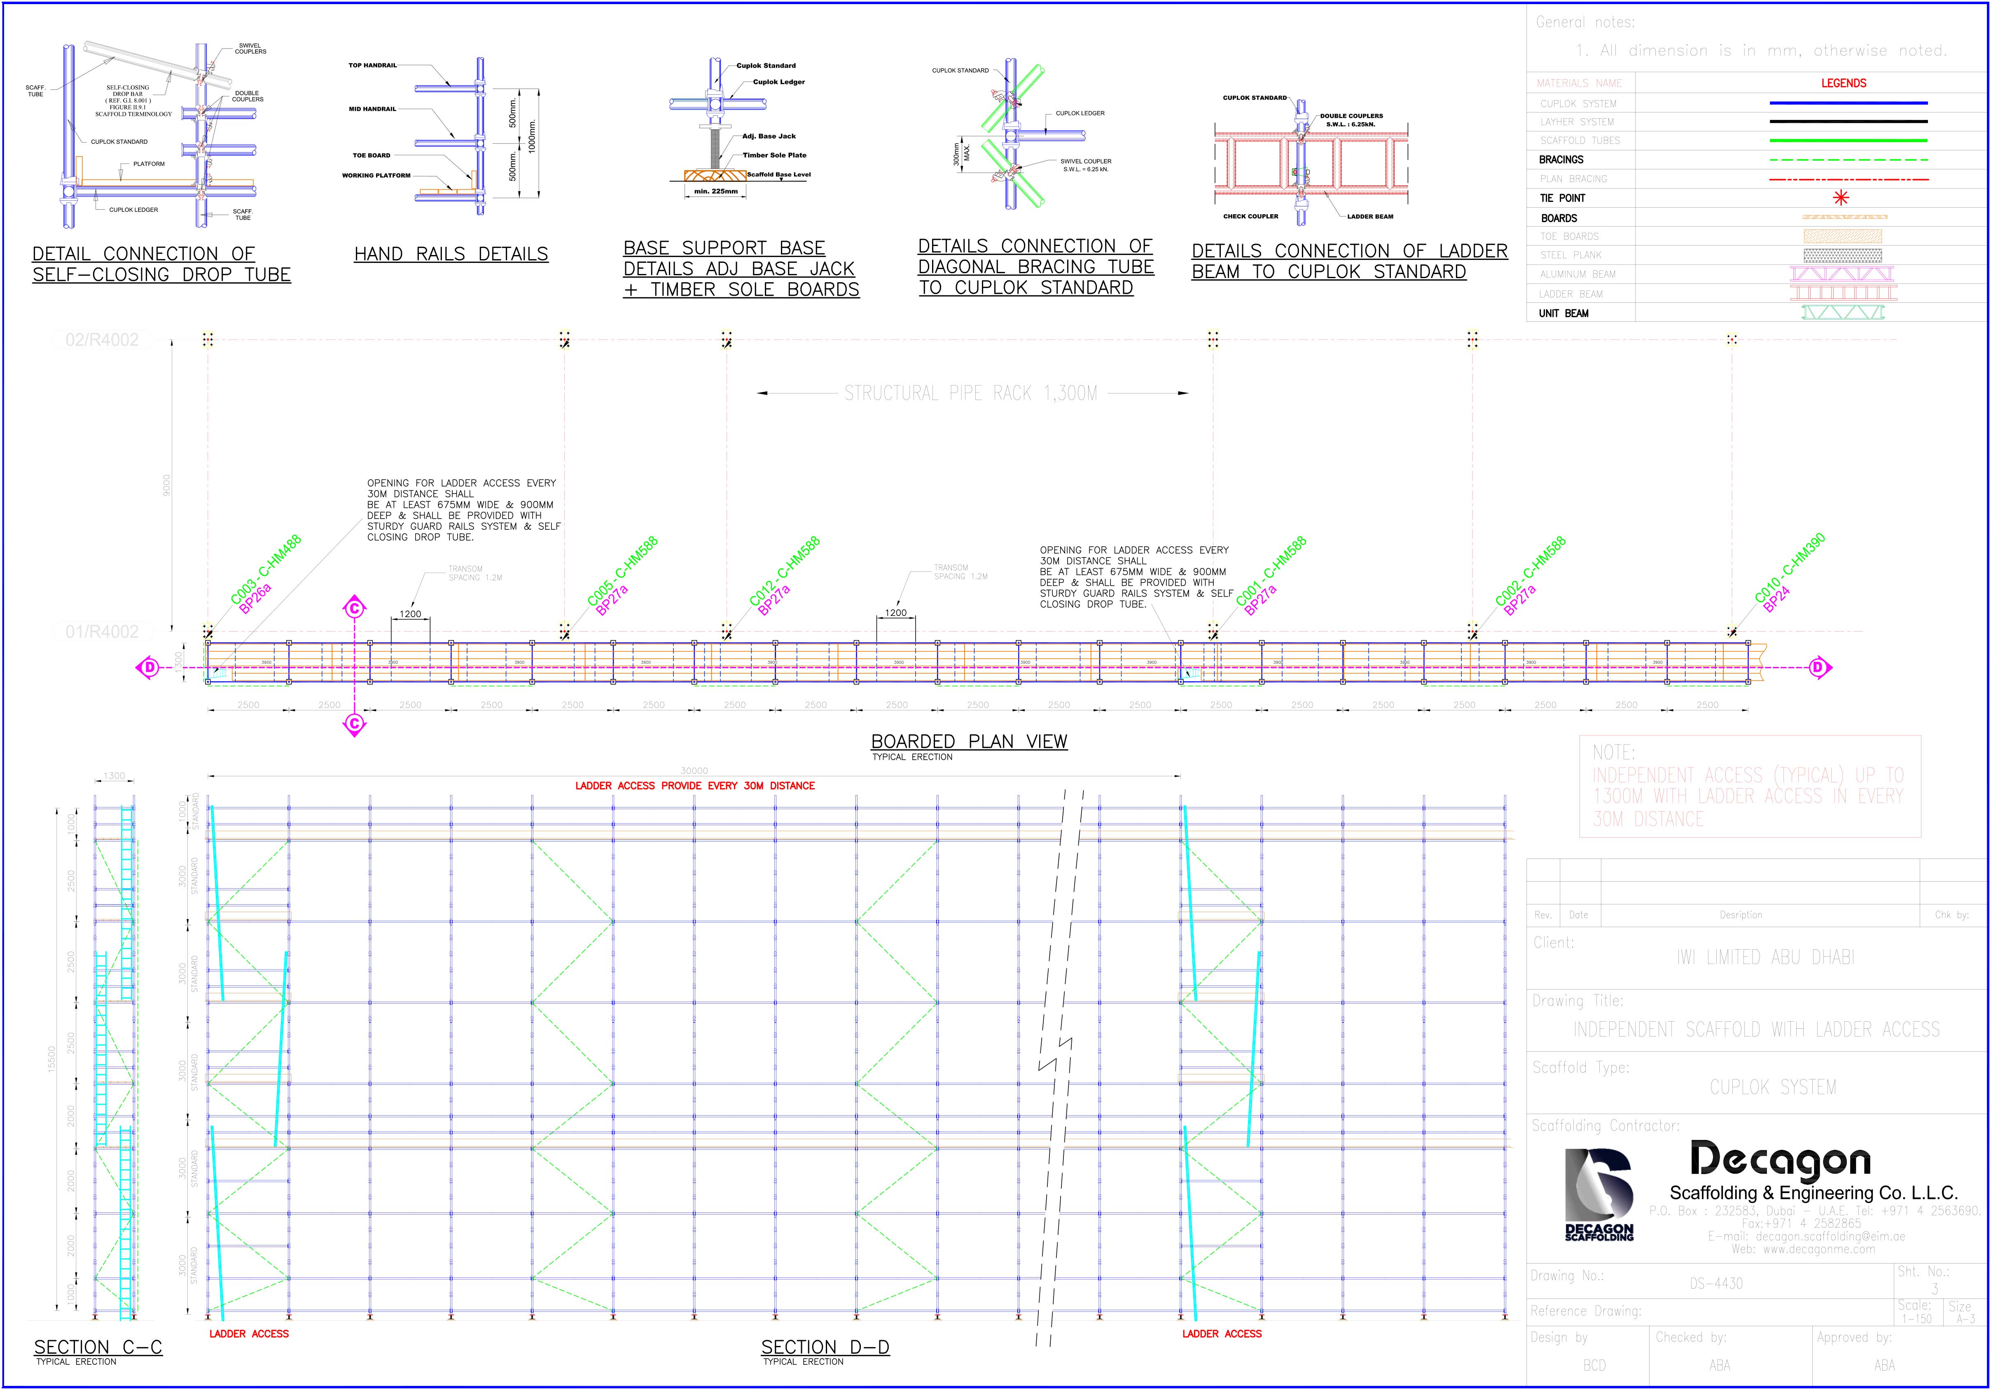Click the C003-C-HM488 column label
Viewport: 1991px width, 1390px height.
point(265,570)
